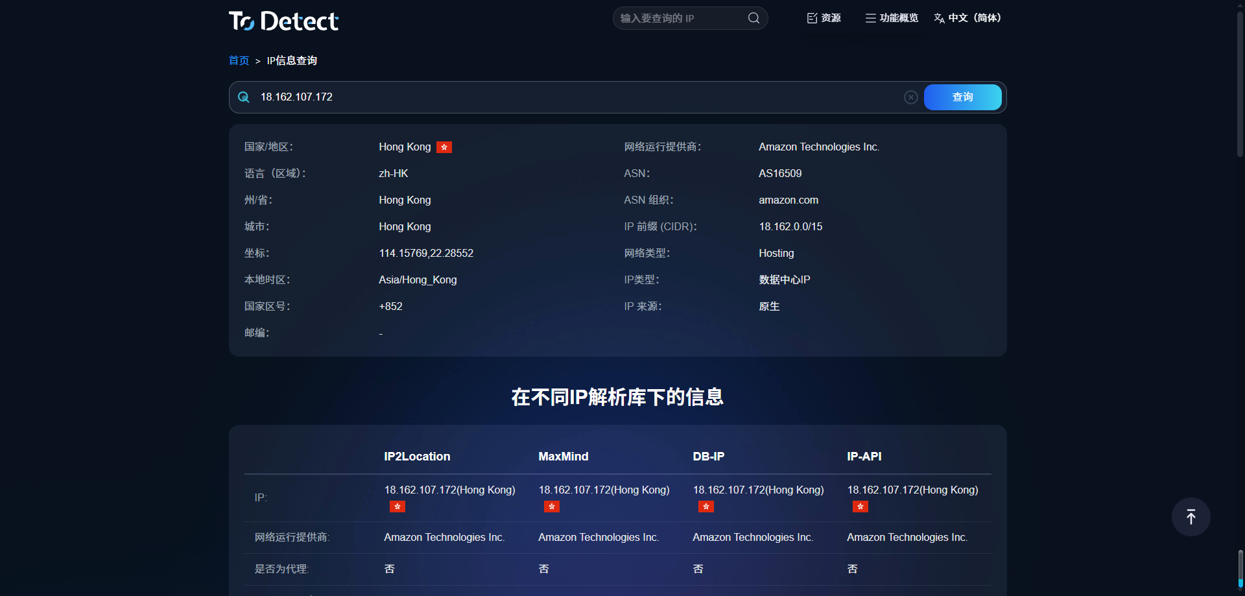1245x596 pixels.
Task: Click the DB-IP column header
Action: (x=709, y=457)
